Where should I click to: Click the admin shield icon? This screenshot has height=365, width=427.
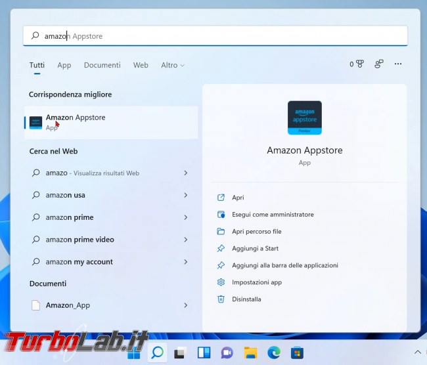[x=221, y=215]
